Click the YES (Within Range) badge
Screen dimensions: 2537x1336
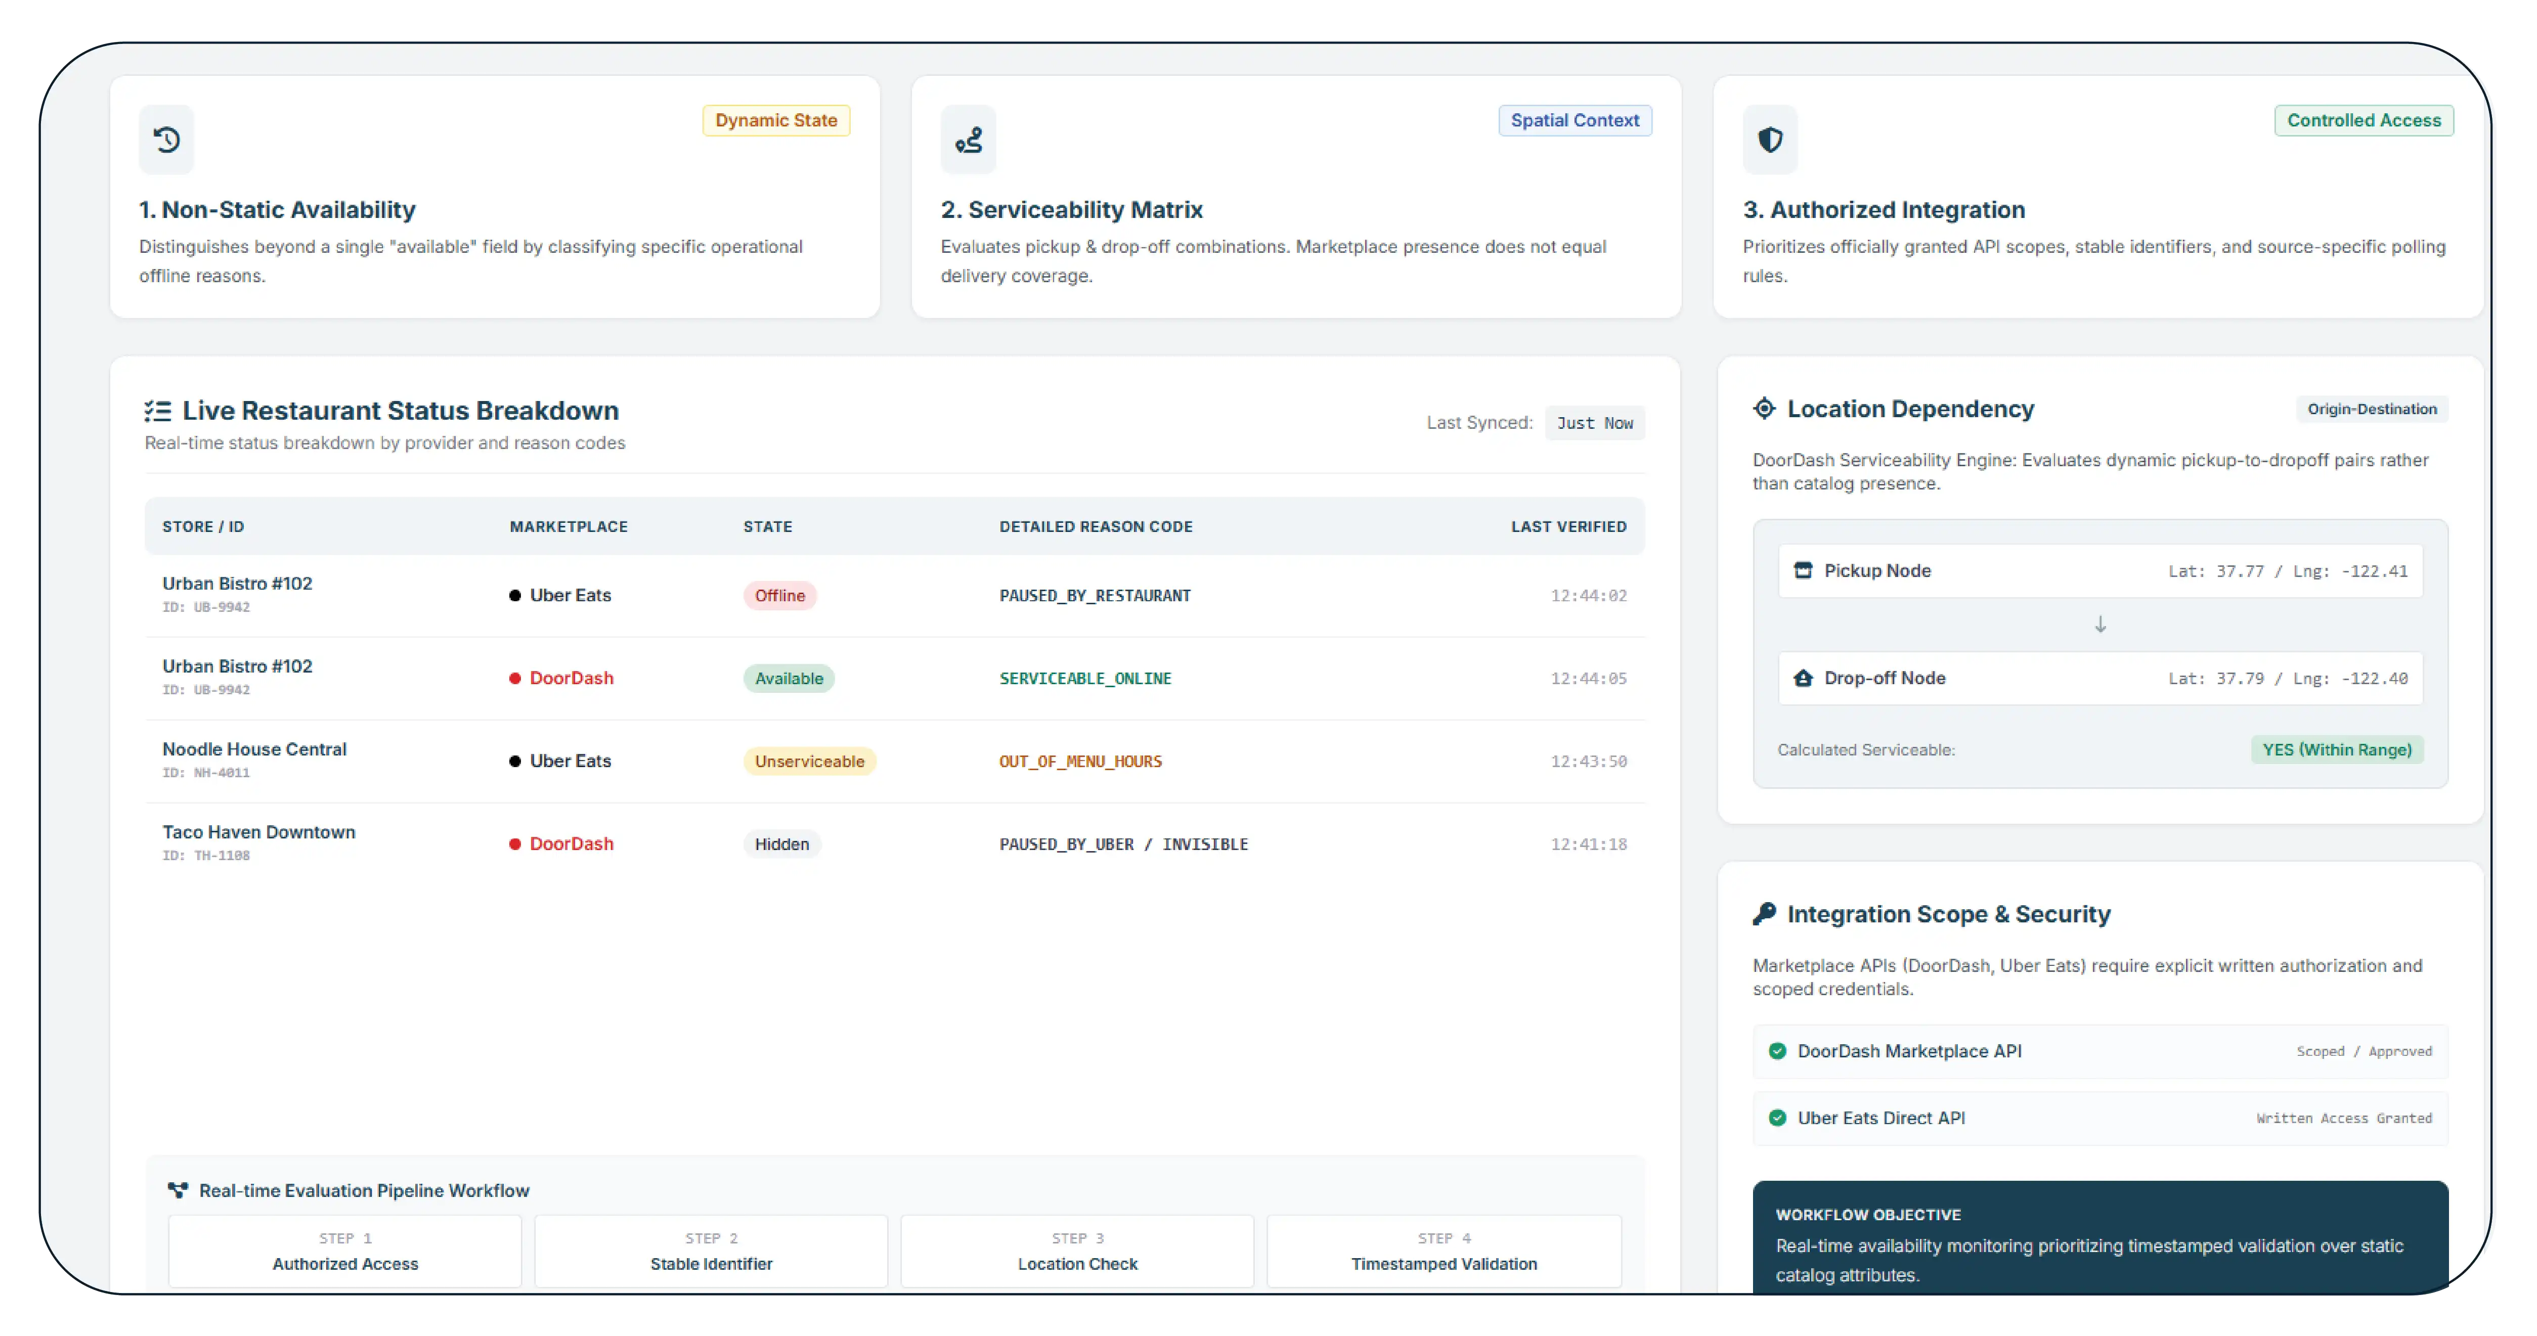[2337, 749]
